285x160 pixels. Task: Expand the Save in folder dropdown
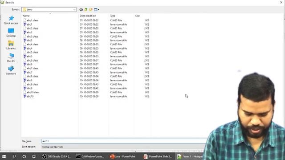click(74, 9)
